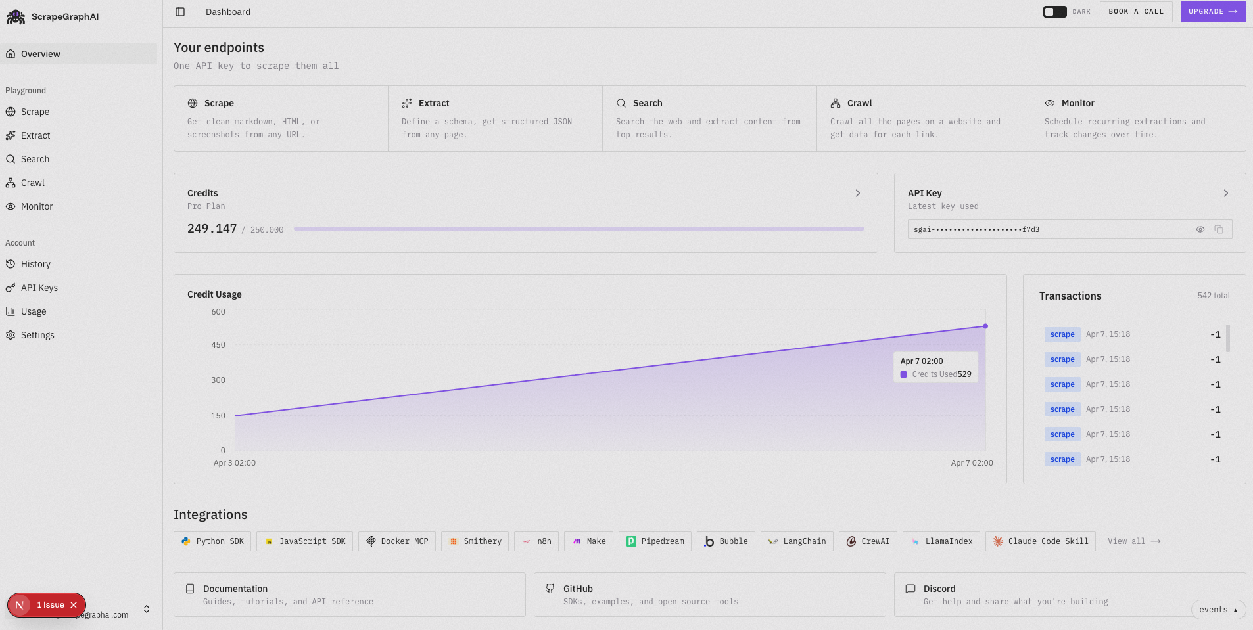1253x630 pixels.
Task: Click the Apr 7 data point on chart
Action: tap(985, 326)
